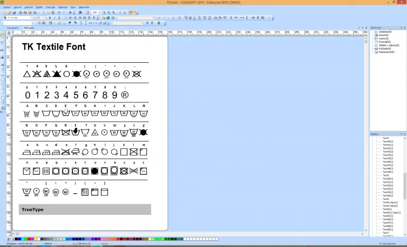This screenshot has height=247, width=407.
Task: Pick the yellow color swatch in palette
Action: pyautogui.click(x=35, y=239)
